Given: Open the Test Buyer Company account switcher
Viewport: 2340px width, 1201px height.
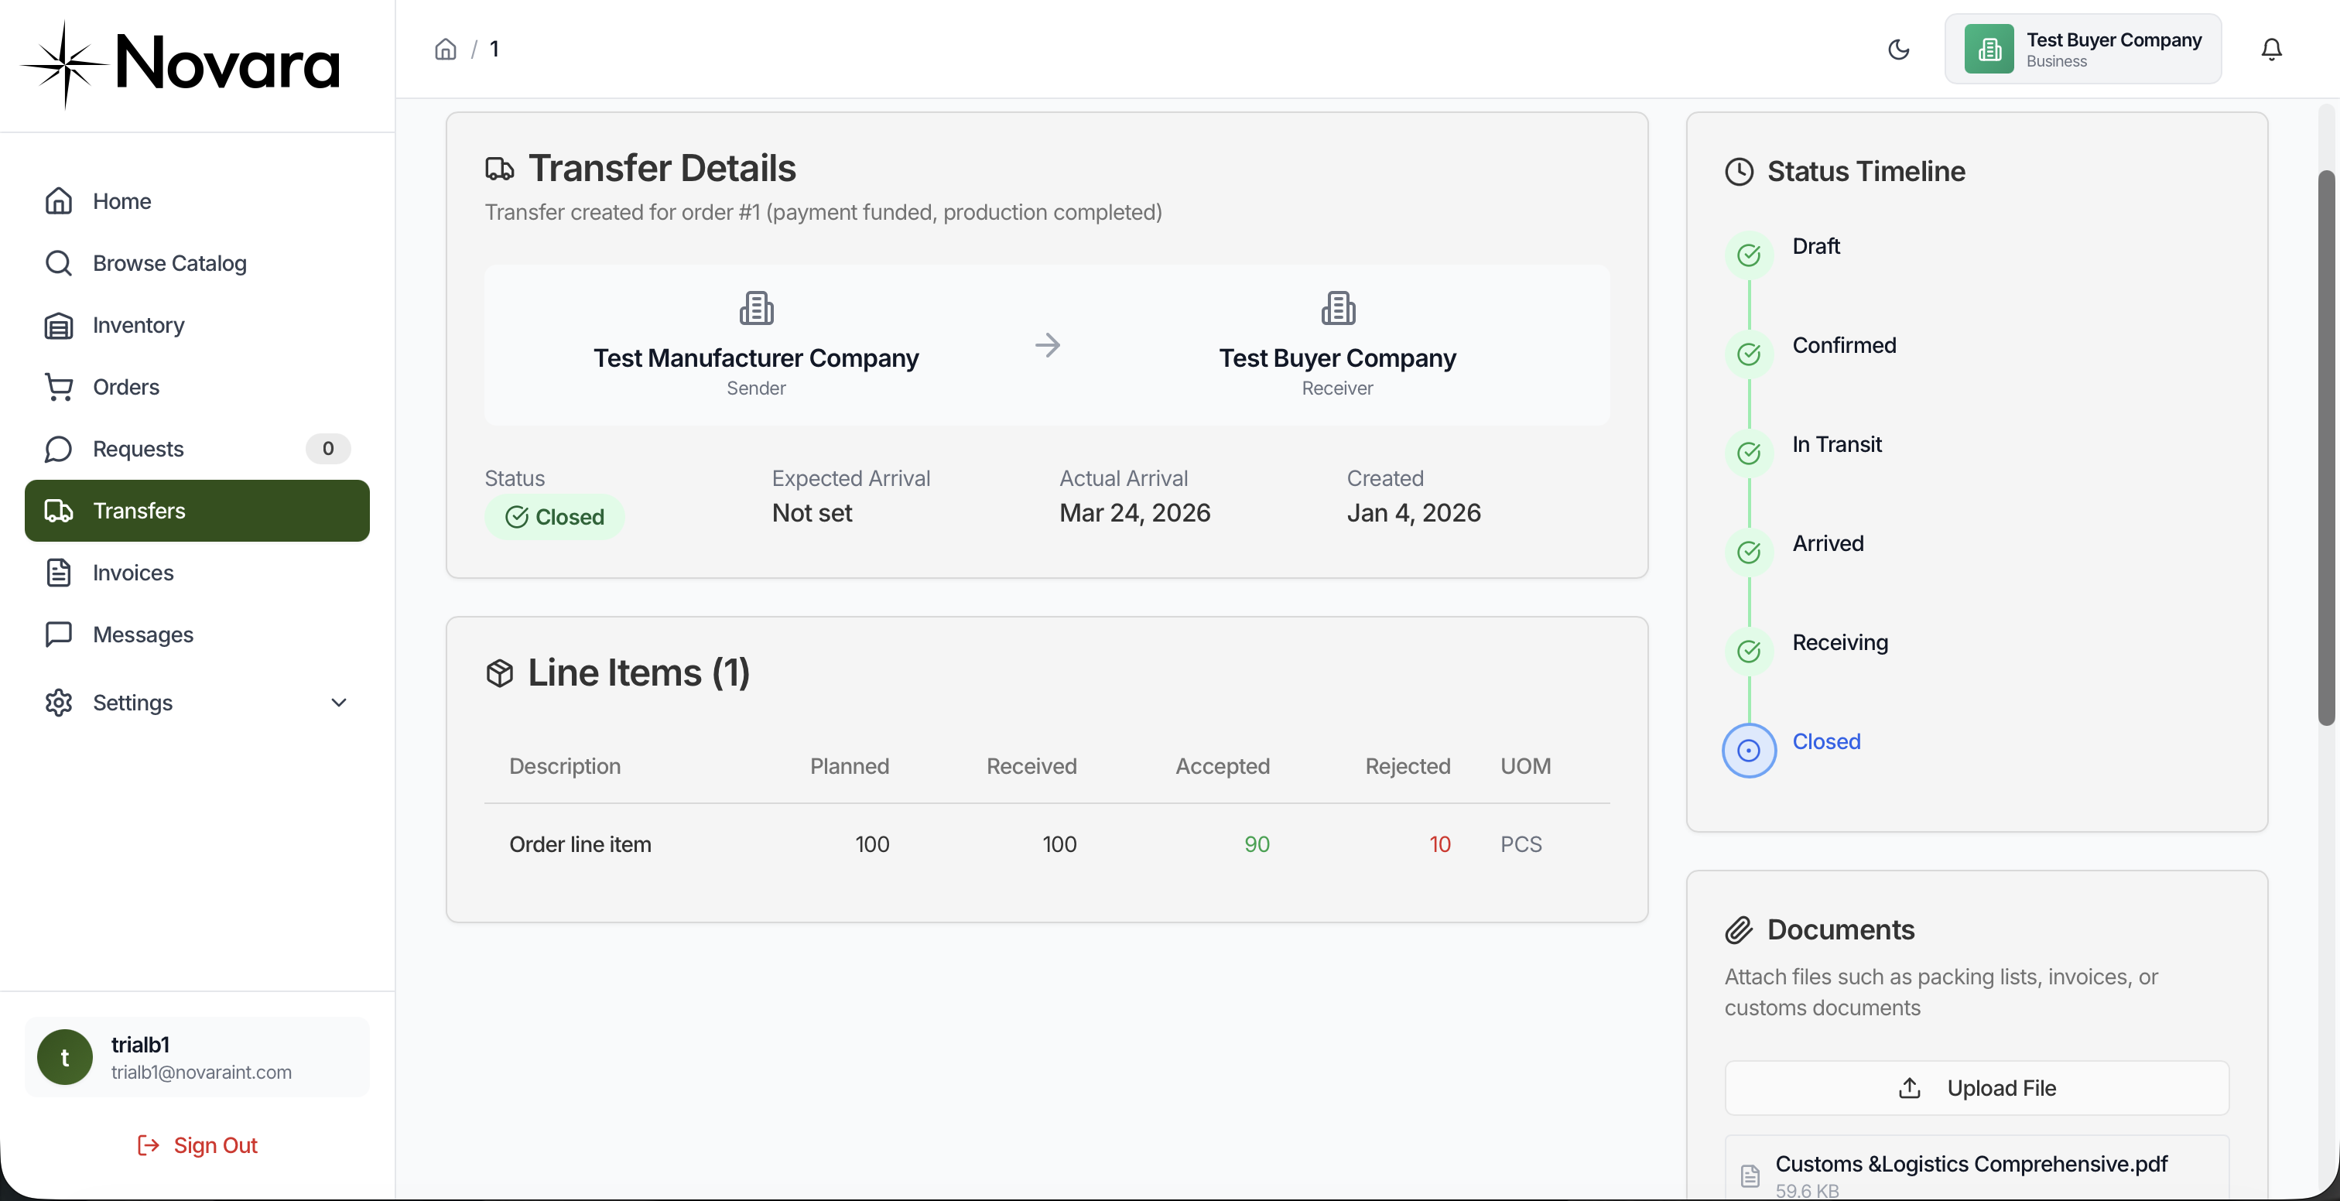Looking at the screenshot, I should [2082, 49].
